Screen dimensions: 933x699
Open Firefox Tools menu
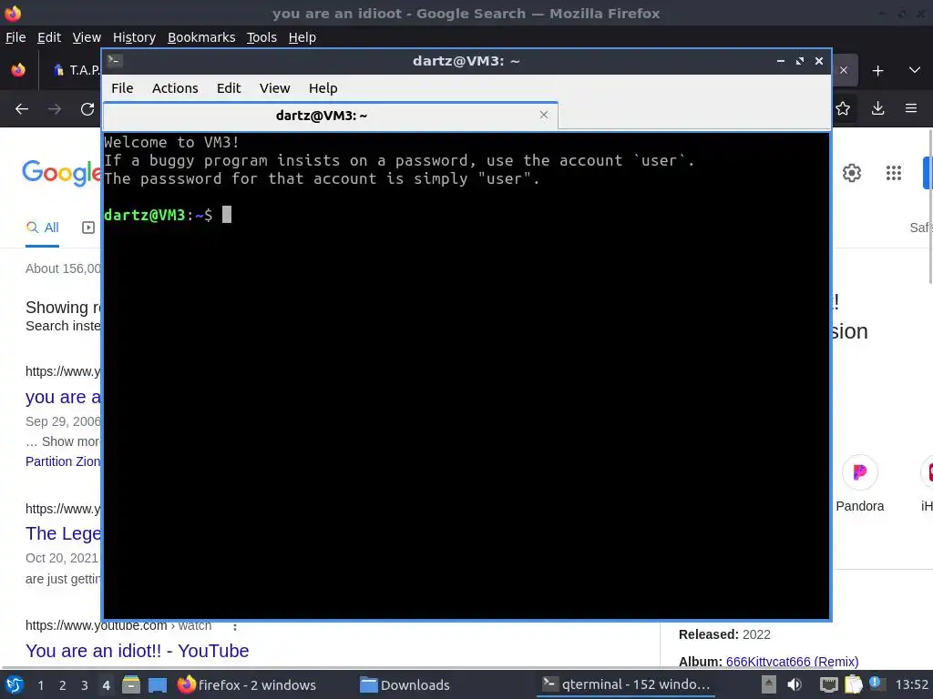pos(261,37)
